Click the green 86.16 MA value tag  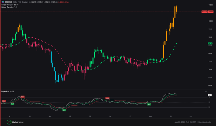(210, 43)
